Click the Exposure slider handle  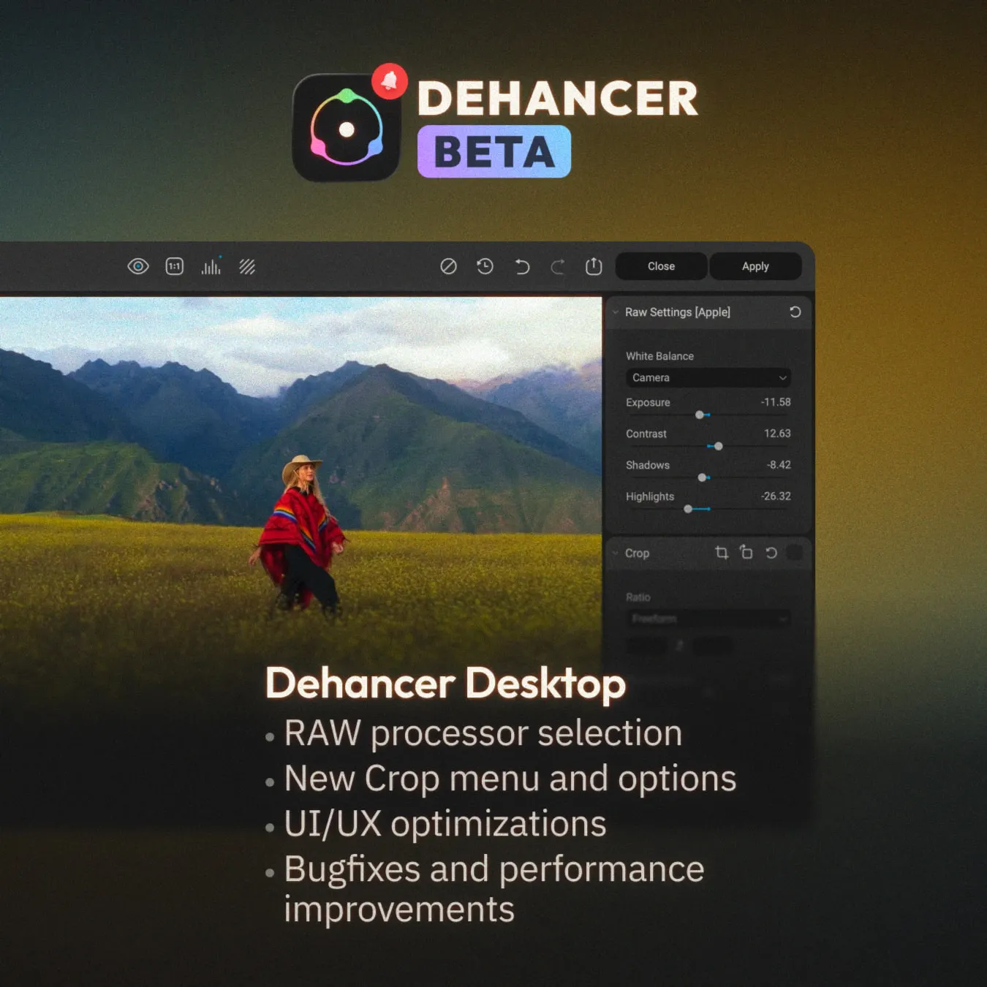click(x=700, y=415)
